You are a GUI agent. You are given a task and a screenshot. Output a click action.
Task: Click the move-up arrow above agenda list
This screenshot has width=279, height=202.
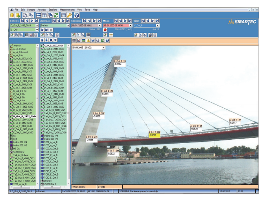click(x=42, y=40)
